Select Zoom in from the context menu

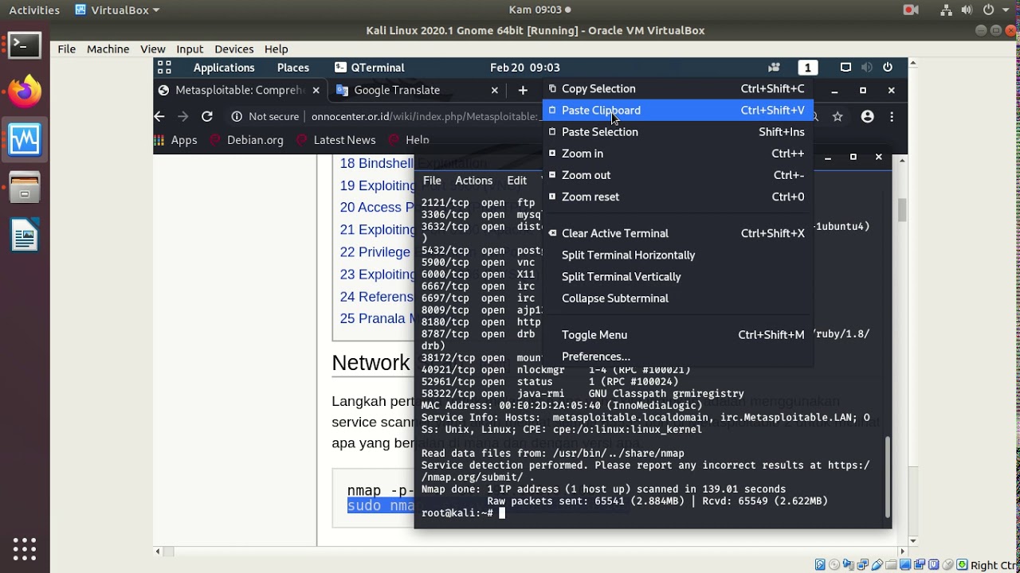coord(677,153)
